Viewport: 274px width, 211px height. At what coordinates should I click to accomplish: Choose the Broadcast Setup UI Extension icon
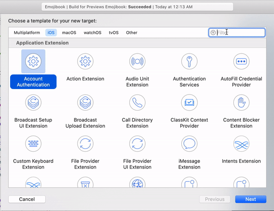coord(33,102)
